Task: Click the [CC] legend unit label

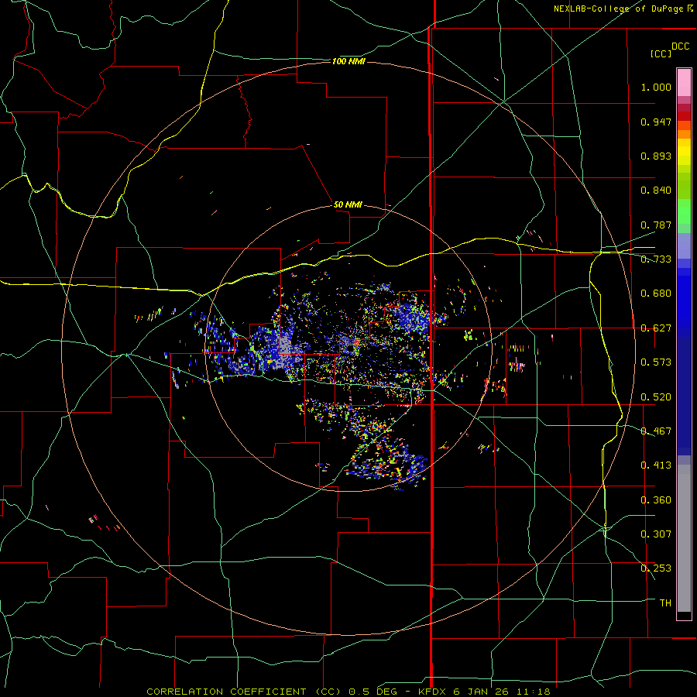Action: (x=661, y=53)
